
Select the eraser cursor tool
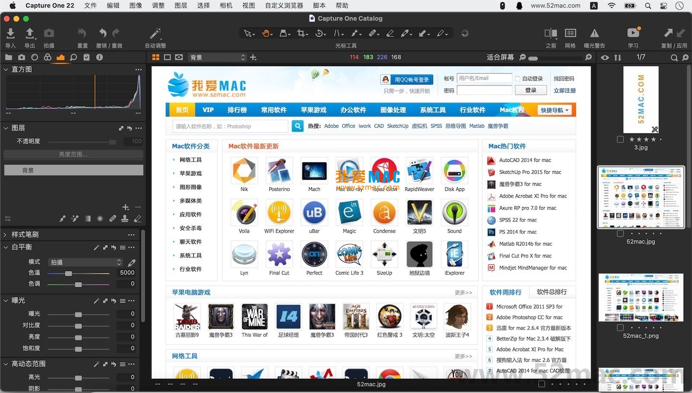(x=390, y=33)
